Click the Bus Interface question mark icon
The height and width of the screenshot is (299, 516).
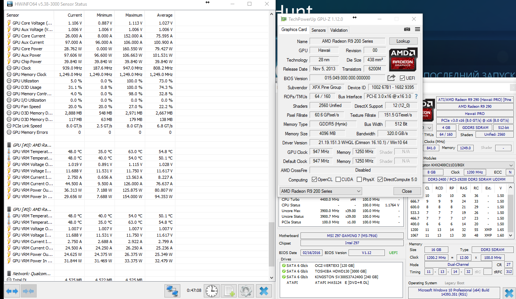tap(417, 96)
